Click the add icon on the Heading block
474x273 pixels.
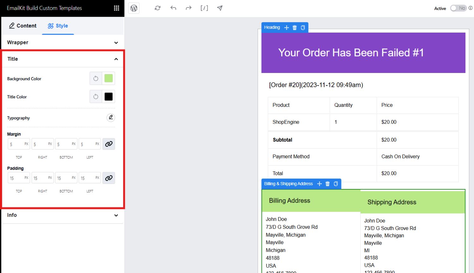pos(286,27)
